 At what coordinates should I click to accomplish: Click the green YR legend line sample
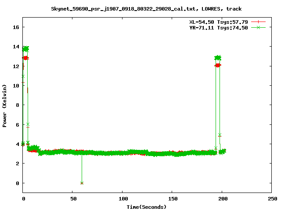258,27
